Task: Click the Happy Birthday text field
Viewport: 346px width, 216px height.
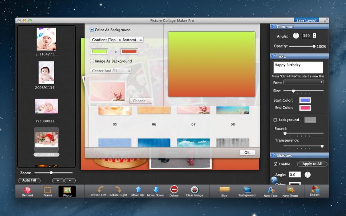Action: coord(298,68)
